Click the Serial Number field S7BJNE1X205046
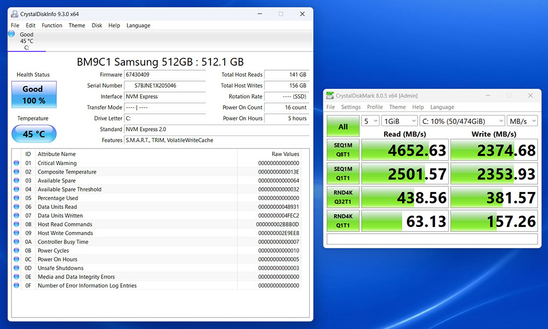This screenshot has width=548, height=329. 164,86
